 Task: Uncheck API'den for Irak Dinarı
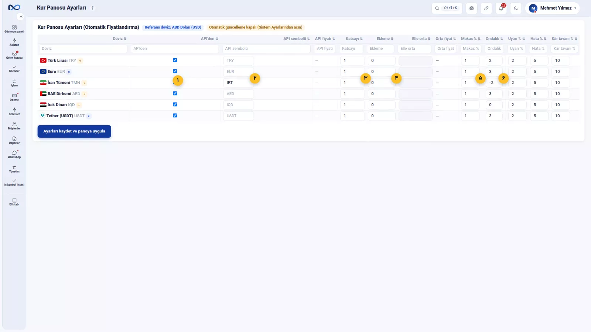point(175,104)
